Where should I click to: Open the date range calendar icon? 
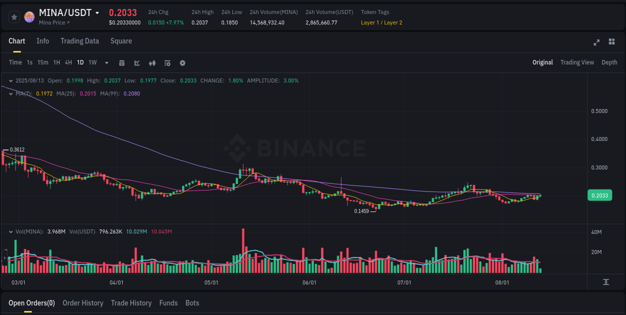coord(122,62)
